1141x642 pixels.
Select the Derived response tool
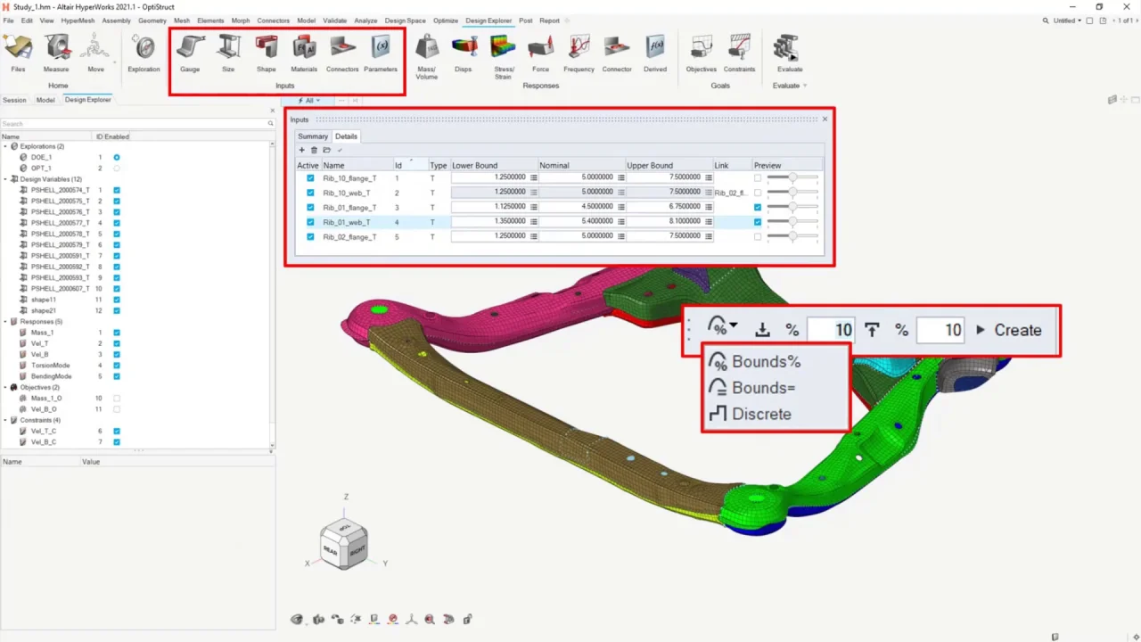655,53
